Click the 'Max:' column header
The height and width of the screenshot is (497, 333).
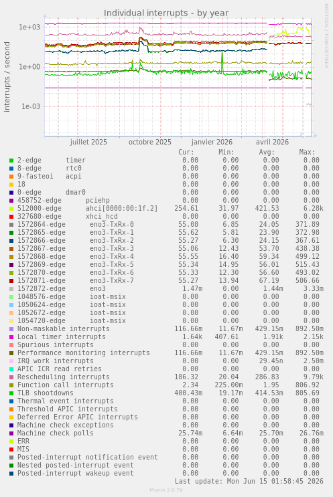click(x=307, y=152)
